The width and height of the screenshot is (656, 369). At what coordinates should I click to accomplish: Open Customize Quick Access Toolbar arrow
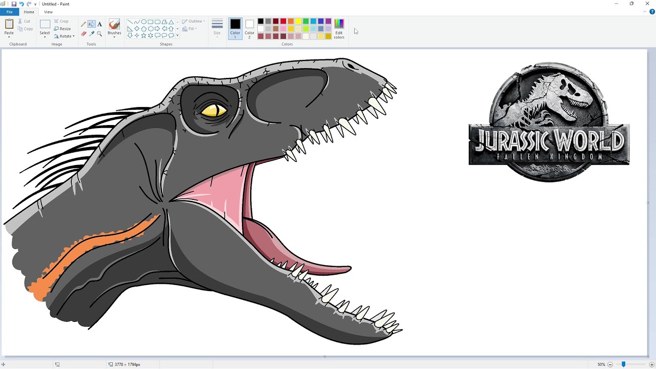point(35,4)
